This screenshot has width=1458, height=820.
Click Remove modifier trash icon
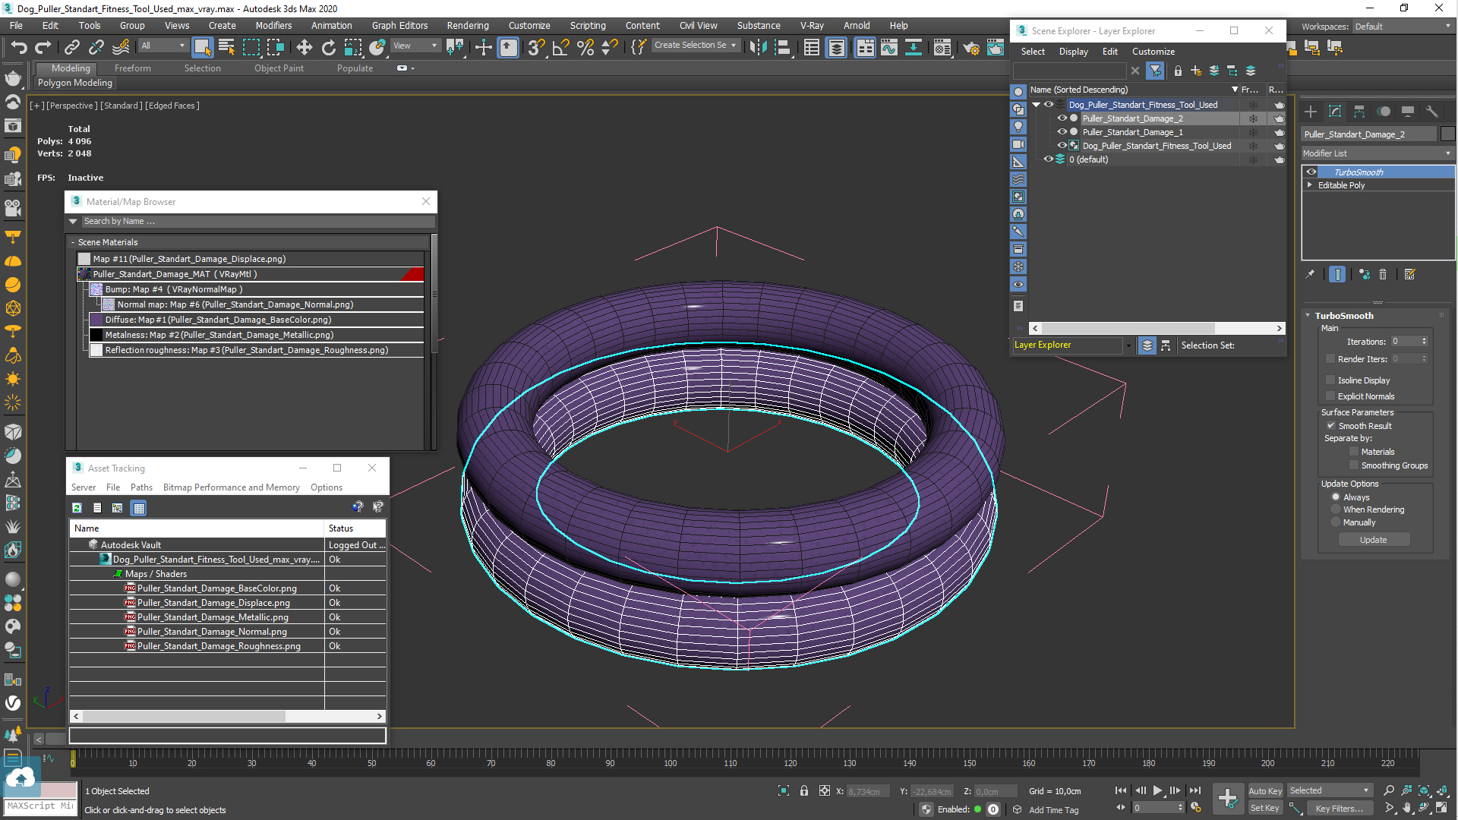click(x=1383, y=274)
